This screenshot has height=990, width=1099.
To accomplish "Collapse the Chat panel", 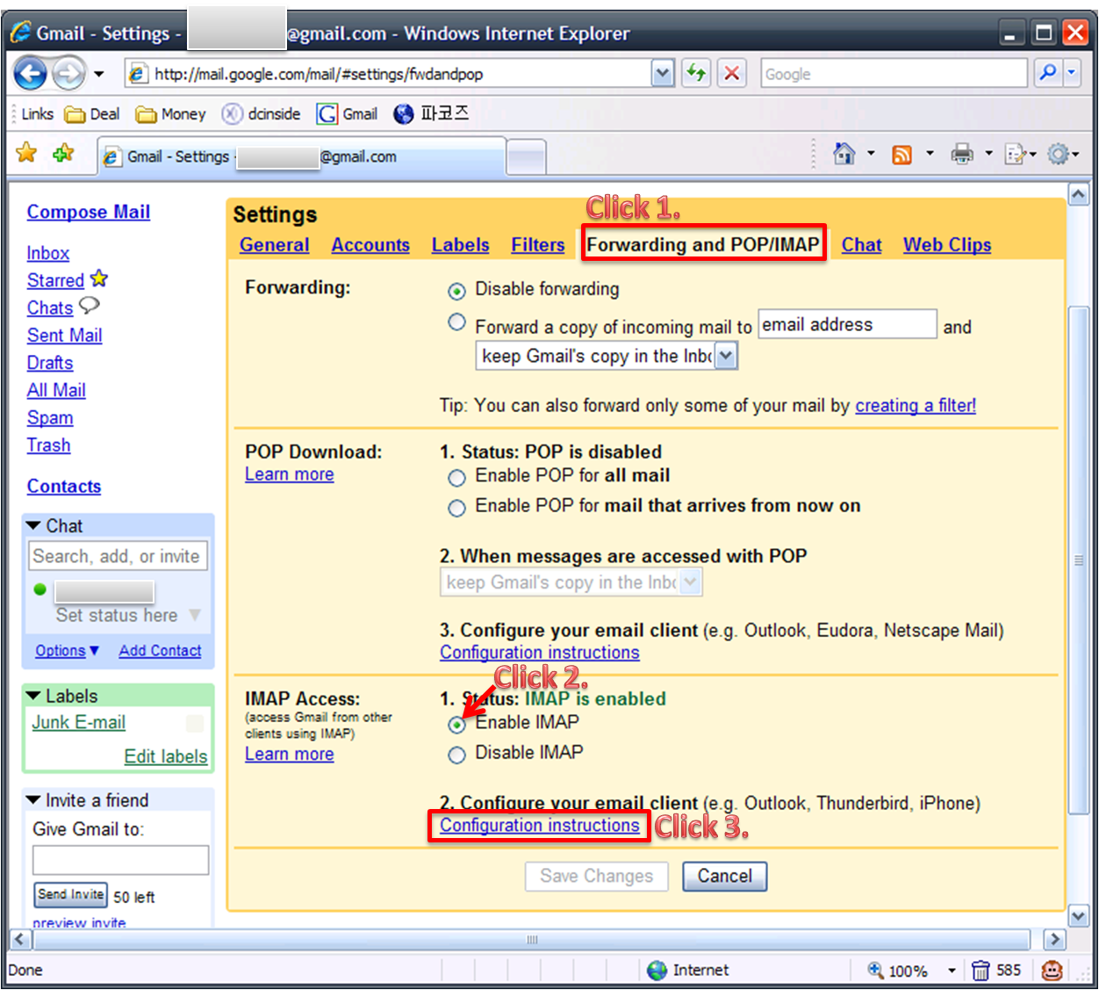I will click(33, 525).
